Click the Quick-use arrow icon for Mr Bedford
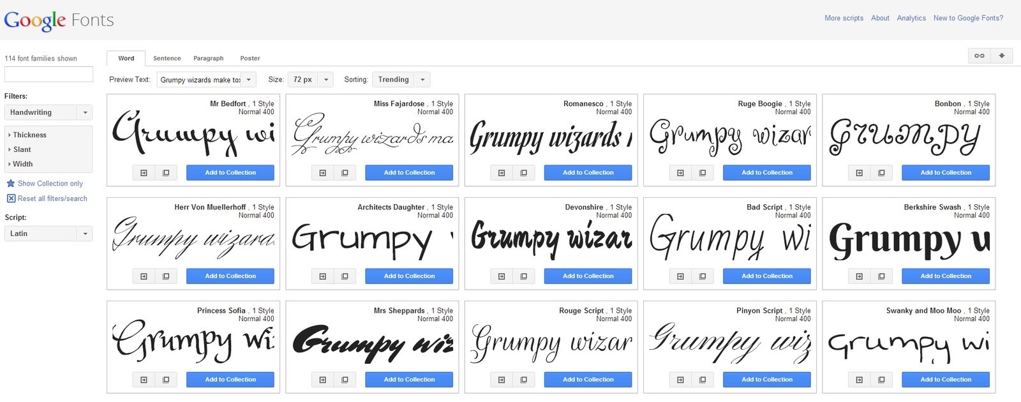 coord(144,173)
